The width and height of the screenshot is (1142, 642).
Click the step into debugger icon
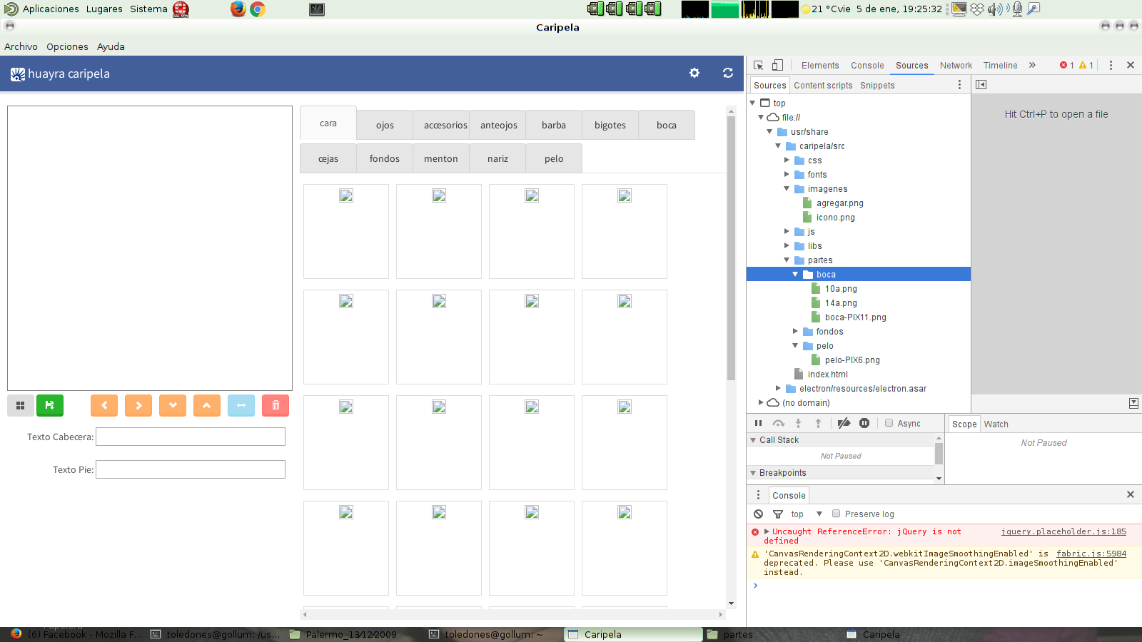(x=799, y=423)
